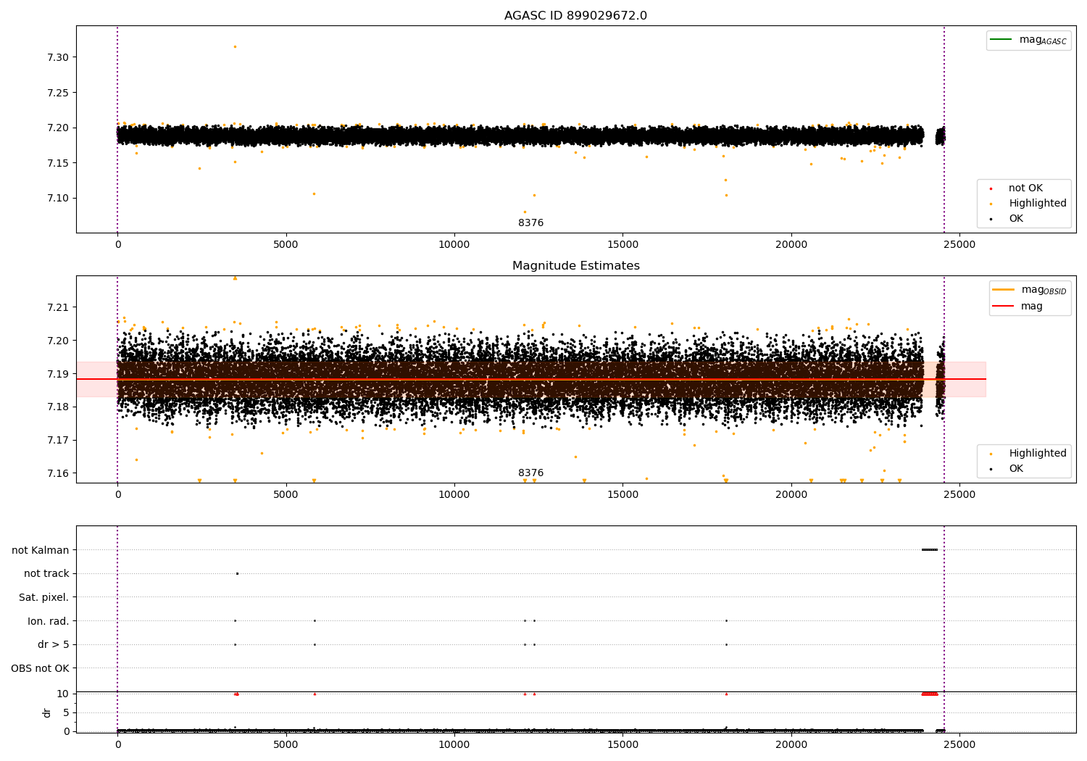The height and width of the screenshot is (761, 1087).
Task: Click the 'OBS not OK' axis label
Action: coord(40,668)
